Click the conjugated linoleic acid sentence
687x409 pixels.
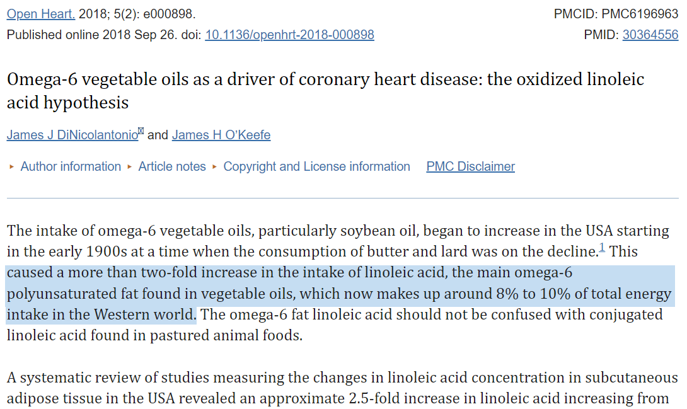335,325
